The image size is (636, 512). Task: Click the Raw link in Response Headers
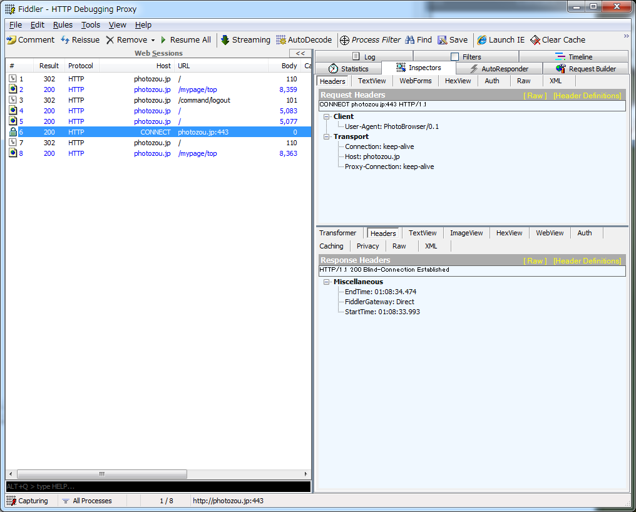point(535,261)
